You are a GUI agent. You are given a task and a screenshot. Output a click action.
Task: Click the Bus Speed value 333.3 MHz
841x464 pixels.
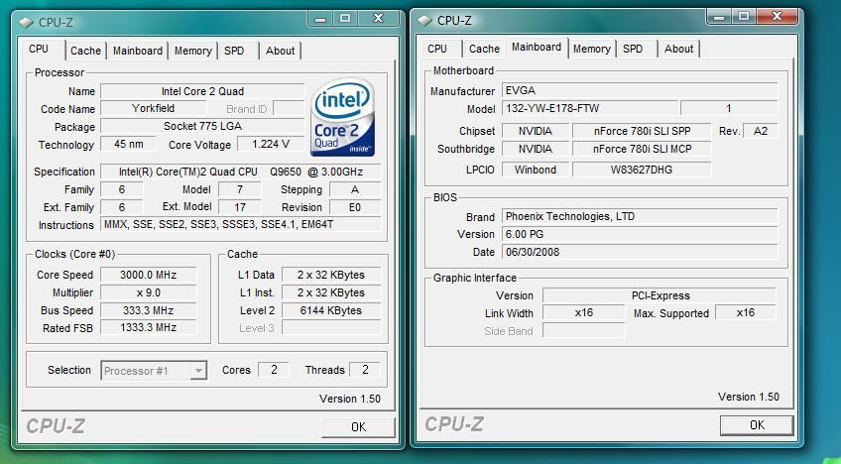tap(148, 310)
